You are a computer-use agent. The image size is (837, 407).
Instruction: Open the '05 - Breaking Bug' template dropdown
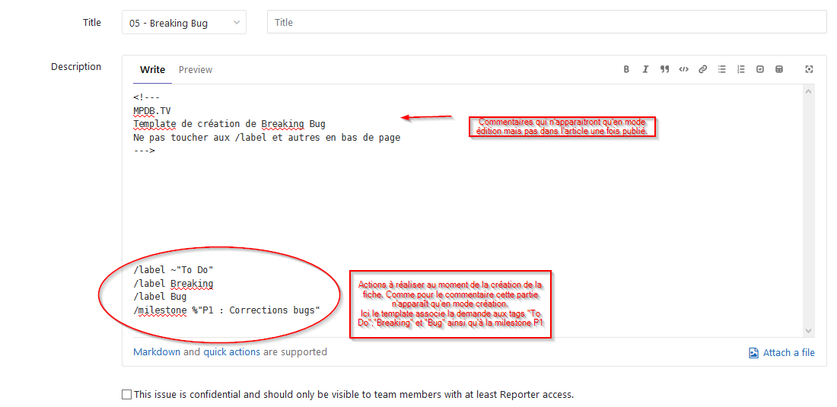click(x=184, y=23)
